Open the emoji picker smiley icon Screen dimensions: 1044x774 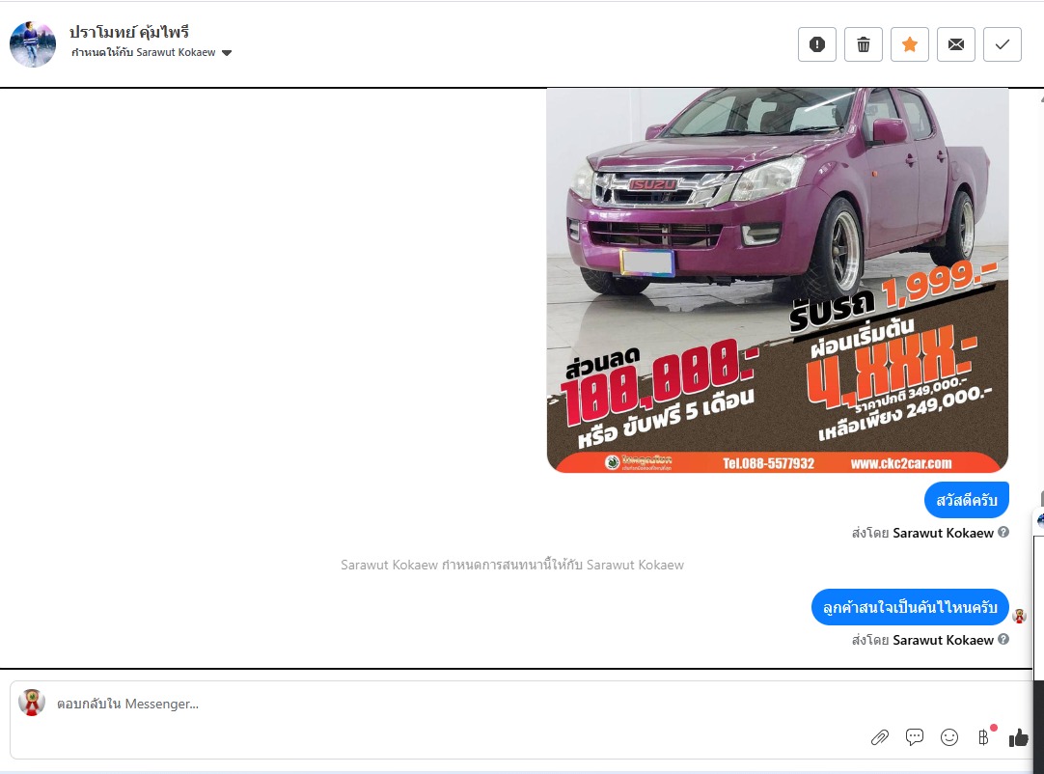tap(948, 737)
